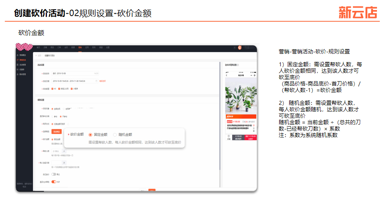Click the orange save button at form bottom
This screenshot has width=385, height=217.
[152, 190]
